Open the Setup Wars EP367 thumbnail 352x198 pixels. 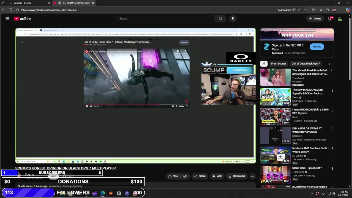point(275,175)
